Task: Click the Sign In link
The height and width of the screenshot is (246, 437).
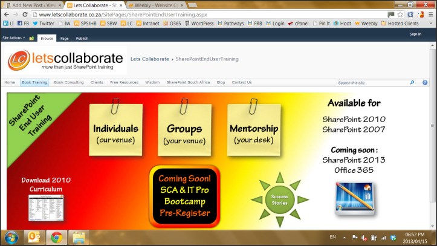Action: 415,34
